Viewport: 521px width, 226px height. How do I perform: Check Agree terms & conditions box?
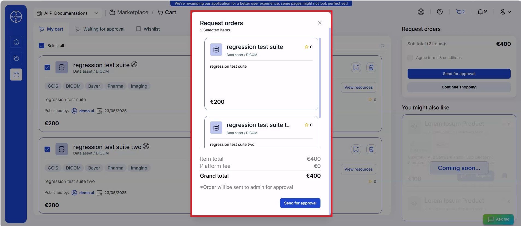coord(410,58)
